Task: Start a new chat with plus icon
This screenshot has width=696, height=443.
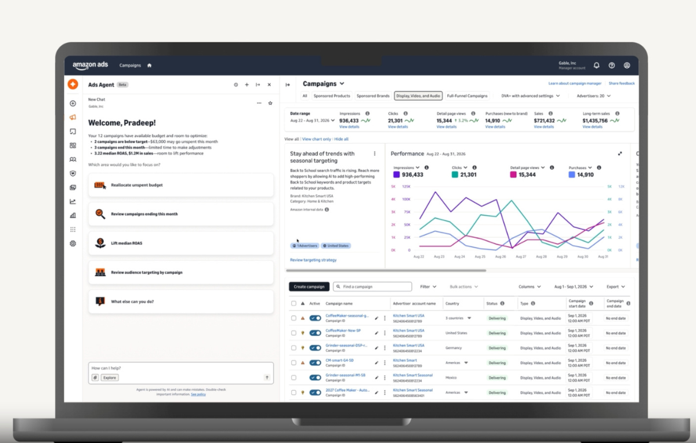Action: click(246, 85)
